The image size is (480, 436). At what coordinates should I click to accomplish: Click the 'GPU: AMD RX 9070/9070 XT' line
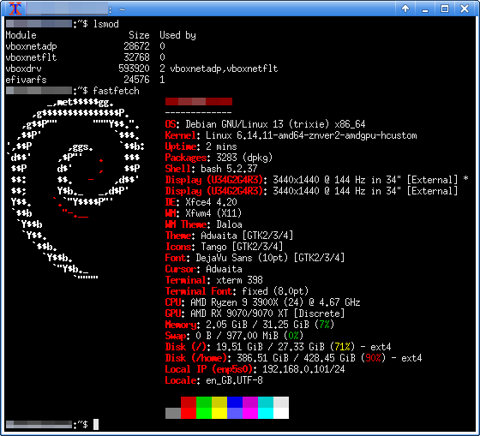pyautogui.click(x=255, y=314)
